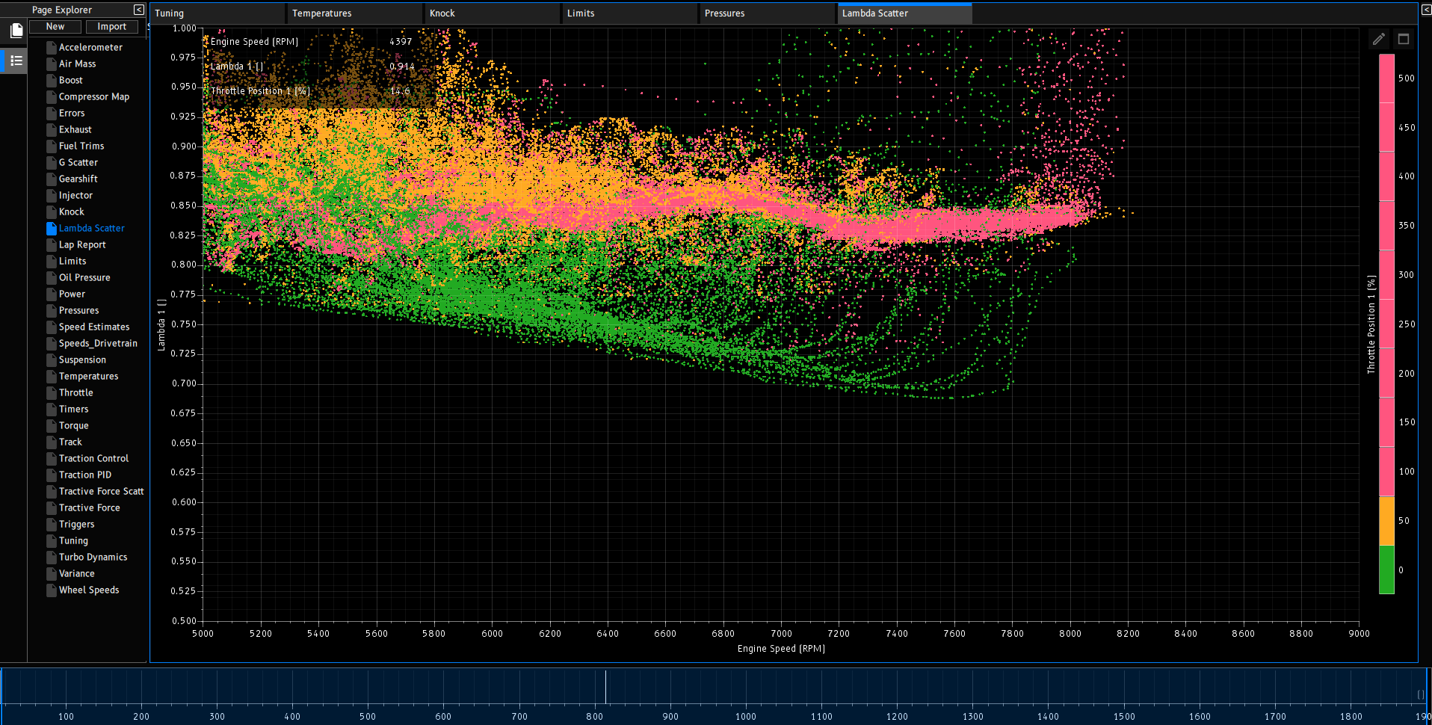Select the Wheel Speeds page

[x=89, y=590]
